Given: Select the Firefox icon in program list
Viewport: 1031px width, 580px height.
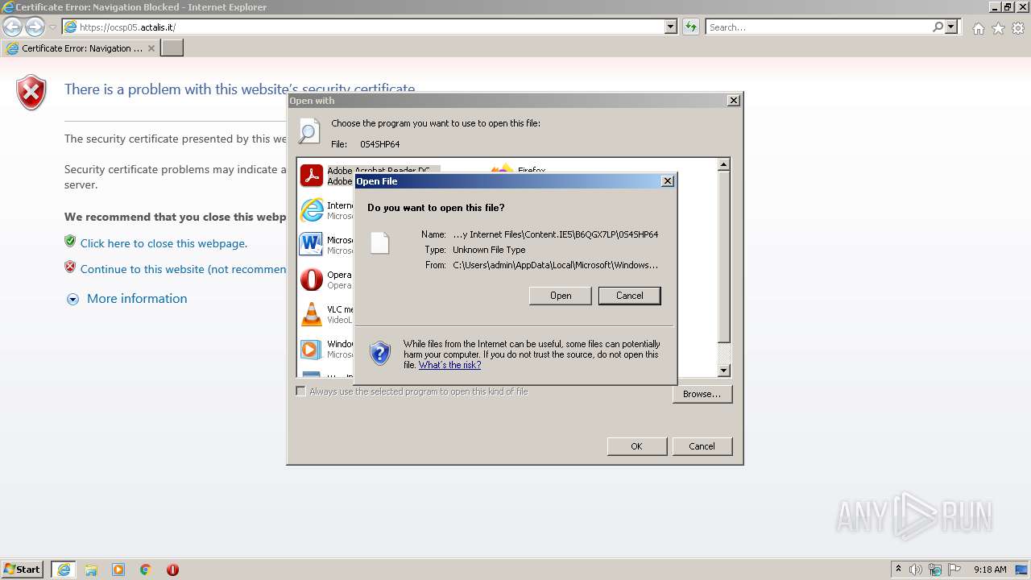Looking at the screenshot, I should 502,168.
